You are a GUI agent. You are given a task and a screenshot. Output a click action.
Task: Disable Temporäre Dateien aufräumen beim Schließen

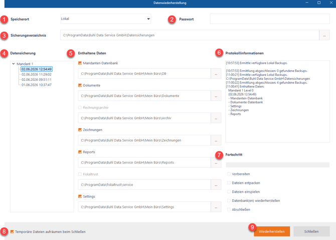[x=12, y=231]
